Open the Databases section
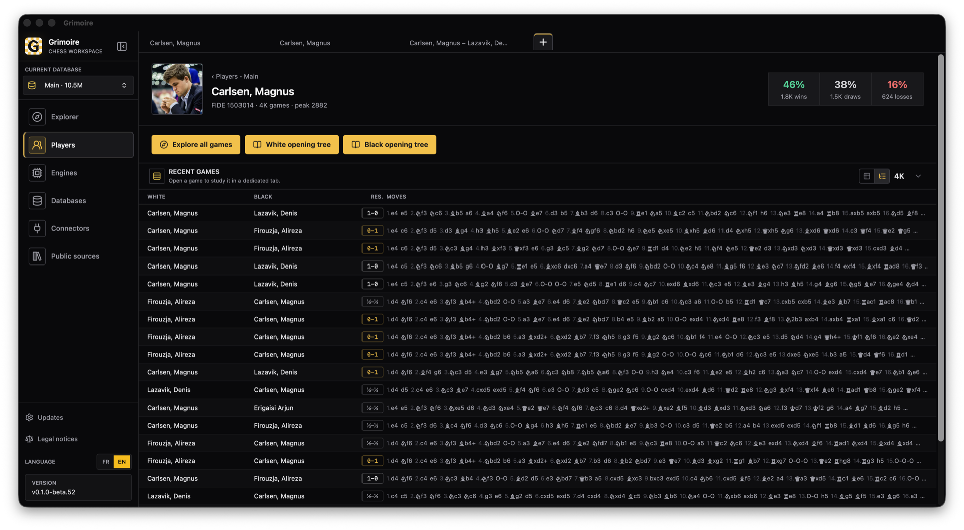This screenshot has height=530, width=964. tap(78, 201)
